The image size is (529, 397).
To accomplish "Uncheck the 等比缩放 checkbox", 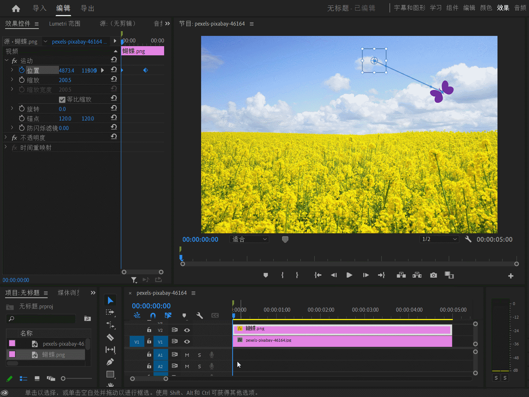I will click(62, 100).
